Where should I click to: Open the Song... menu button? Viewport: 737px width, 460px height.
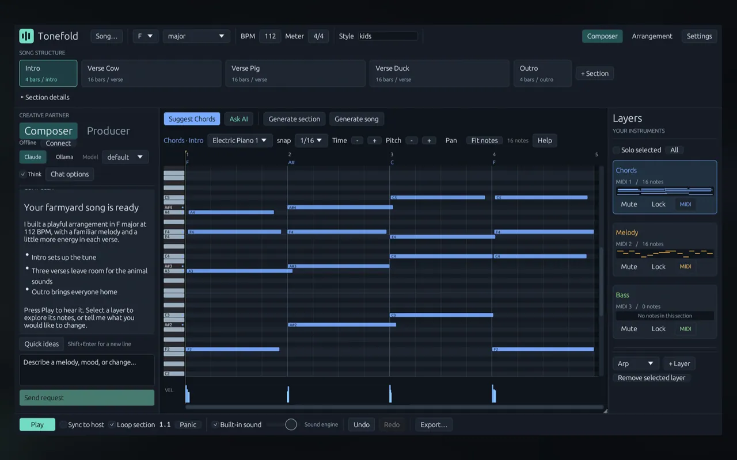coord(107,36)
